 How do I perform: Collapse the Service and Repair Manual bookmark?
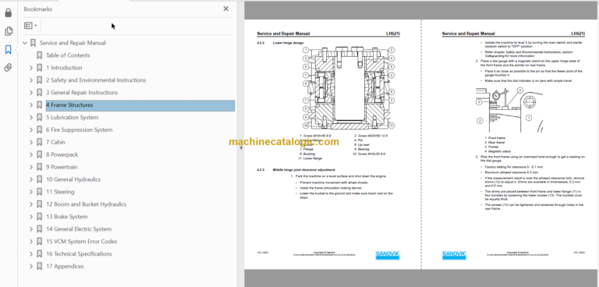pyautogui.click(x=25, y=43)
